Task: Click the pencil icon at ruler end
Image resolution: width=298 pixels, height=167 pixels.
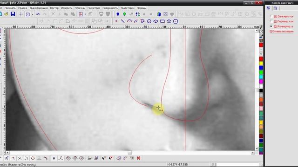Action: [261, 27]
